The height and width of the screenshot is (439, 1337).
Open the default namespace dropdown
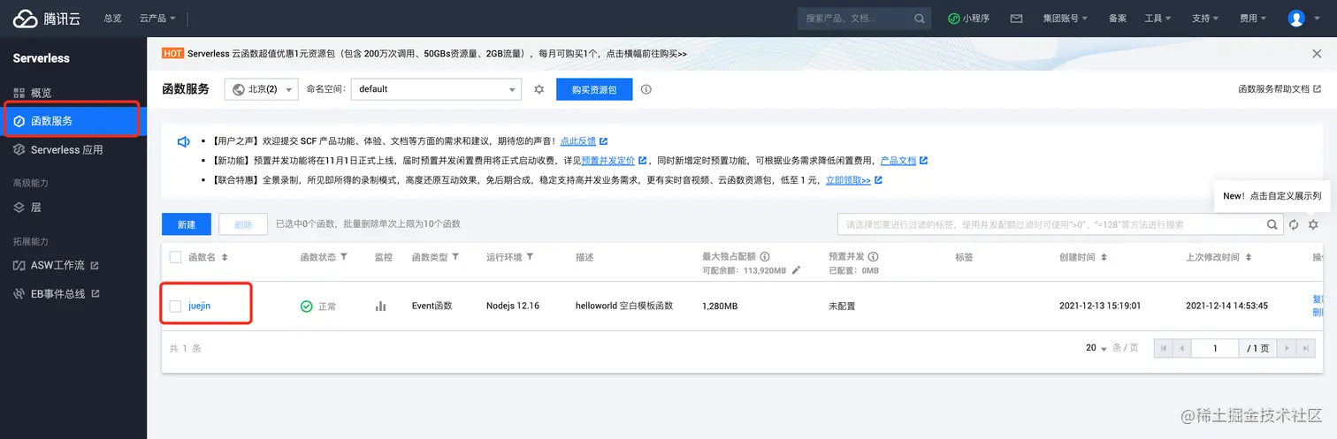(437, 89)
